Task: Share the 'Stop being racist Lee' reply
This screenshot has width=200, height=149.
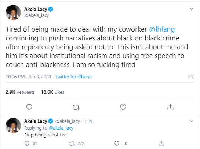Action: coord(161,143)
